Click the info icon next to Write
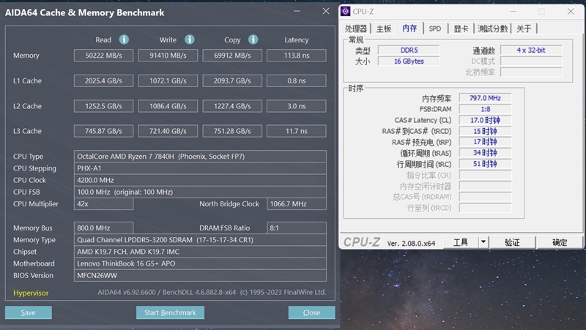The width and height of the screenshot is (586, 330). (x=190, y=40)
